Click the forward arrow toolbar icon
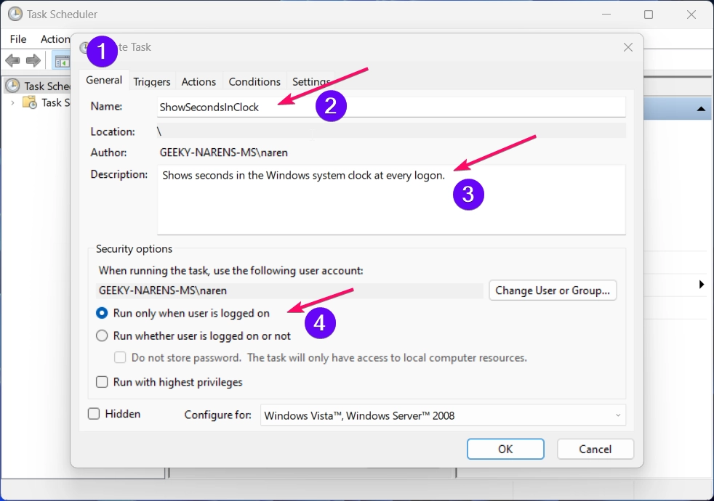 33,60
